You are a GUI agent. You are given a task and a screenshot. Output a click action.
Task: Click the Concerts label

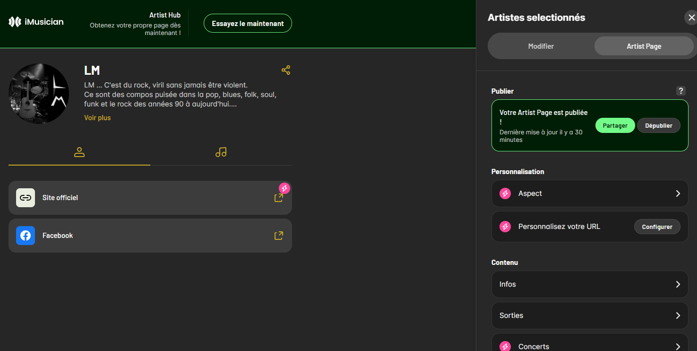[534, 347]
